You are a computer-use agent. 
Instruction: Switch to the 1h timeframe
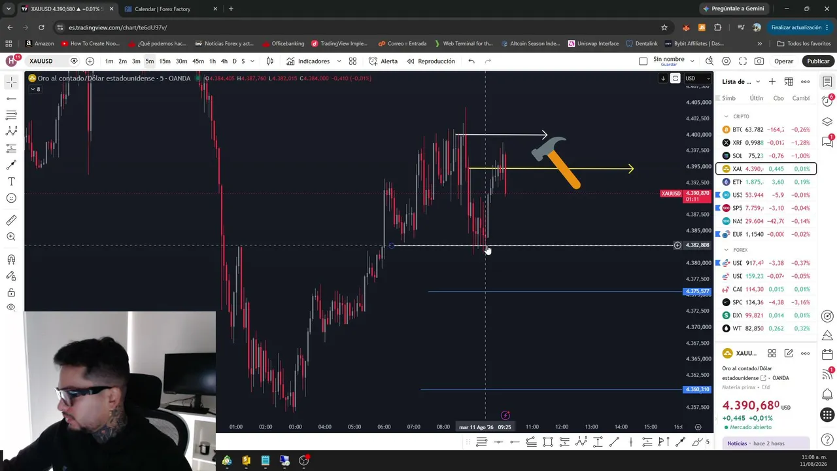pos(213,61)
